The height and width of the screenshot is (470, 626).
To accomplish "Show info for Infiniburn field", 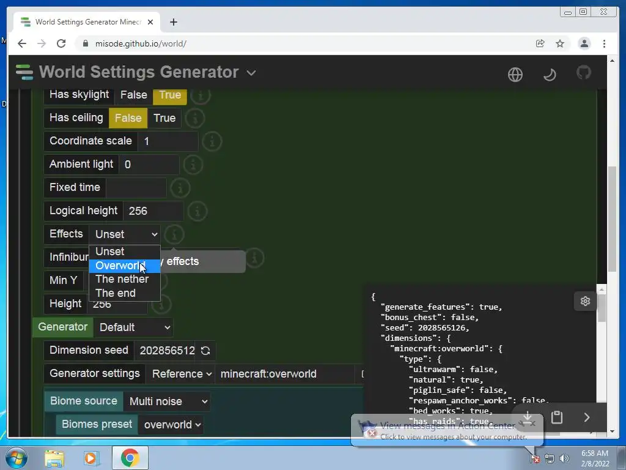I will [255, 258].
